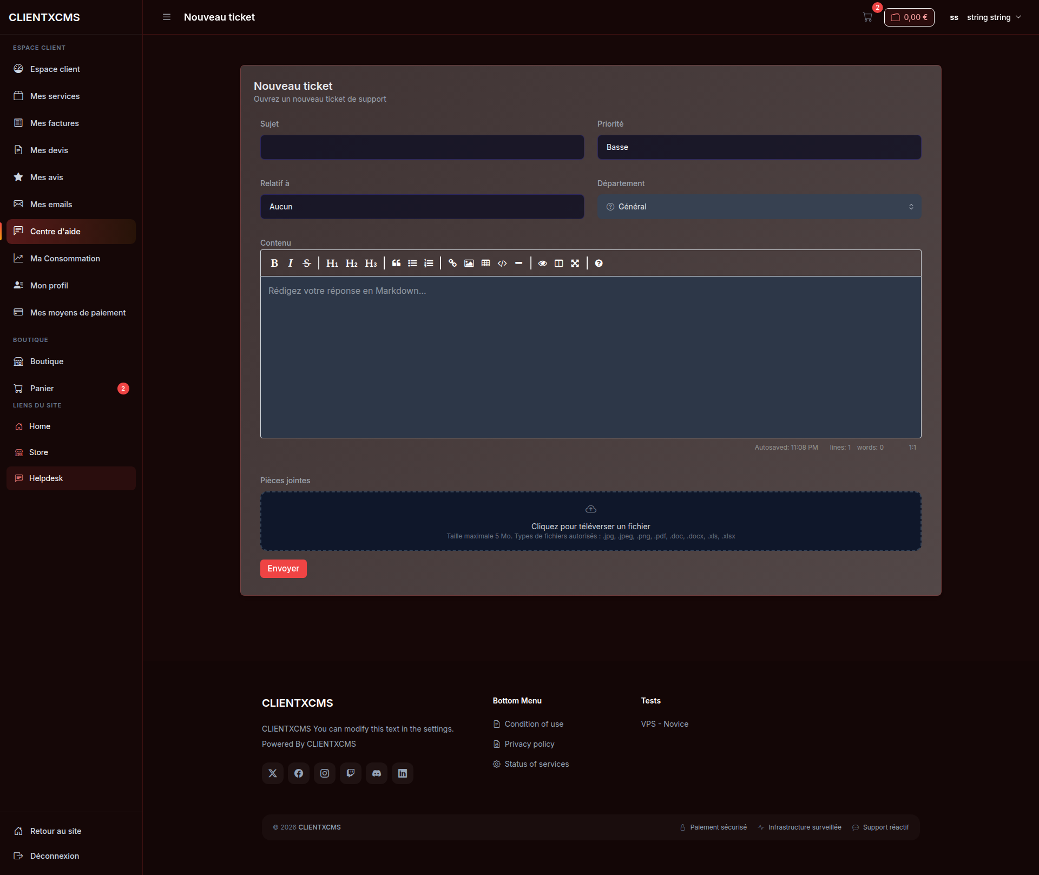
Task: Expand the Département Général select
Action: [759, 207]
